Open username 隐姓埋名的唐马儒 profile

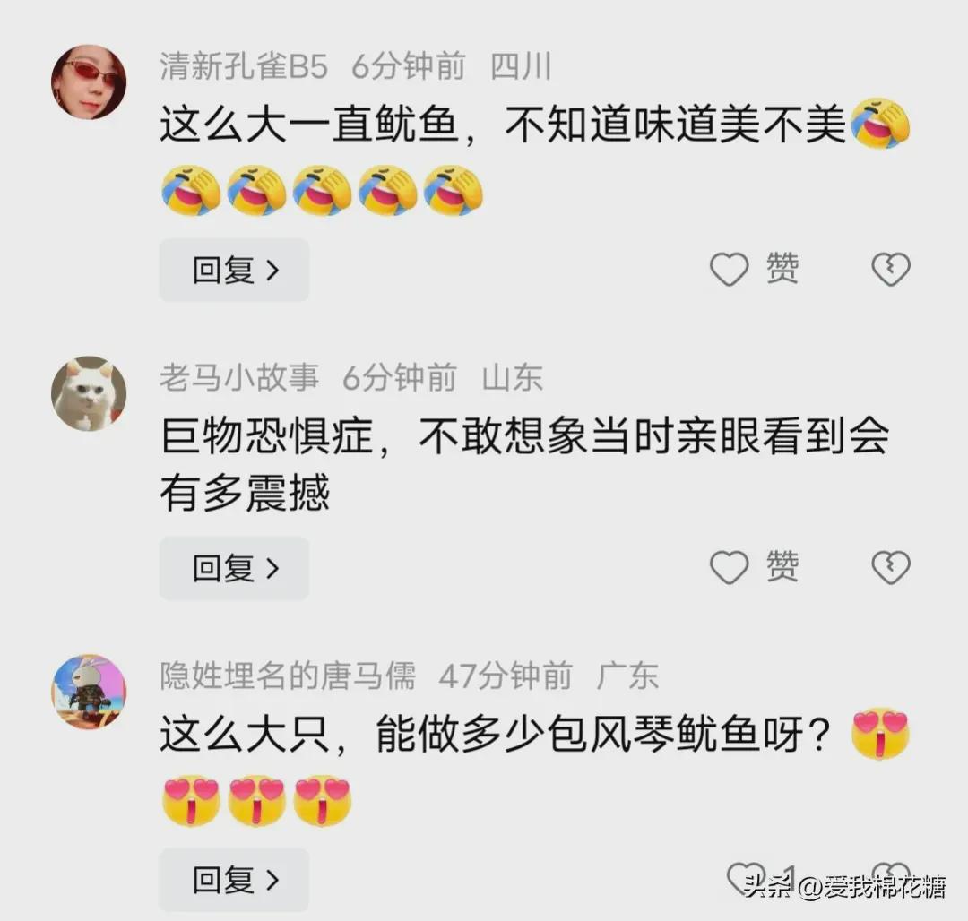click(x=288, y=676)
